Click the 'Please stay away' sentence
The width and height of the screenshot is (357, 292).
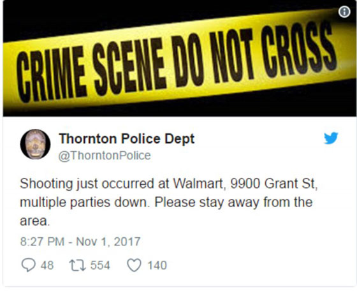[x=233, y=202]
